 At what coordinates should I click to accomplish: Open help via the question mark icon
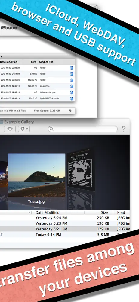[124, 129]
